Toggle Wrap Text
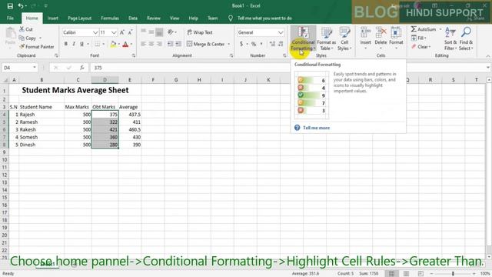This screenshot has height=277, width=492. point(200,32)
